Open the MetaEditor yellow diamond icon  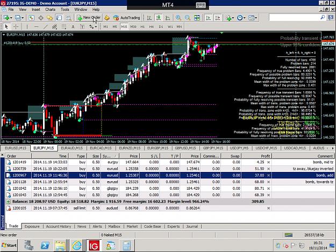[107, 18]
